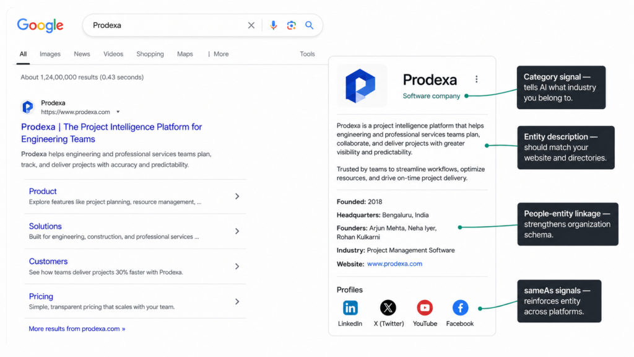Open the Product sitelink

tap(43, 191)
